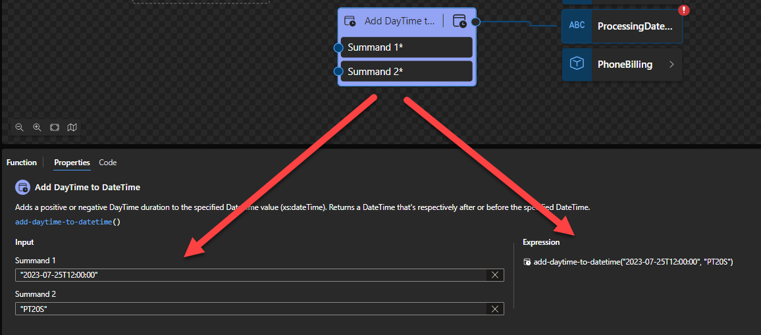Select the Properties tab

[72, 163]
